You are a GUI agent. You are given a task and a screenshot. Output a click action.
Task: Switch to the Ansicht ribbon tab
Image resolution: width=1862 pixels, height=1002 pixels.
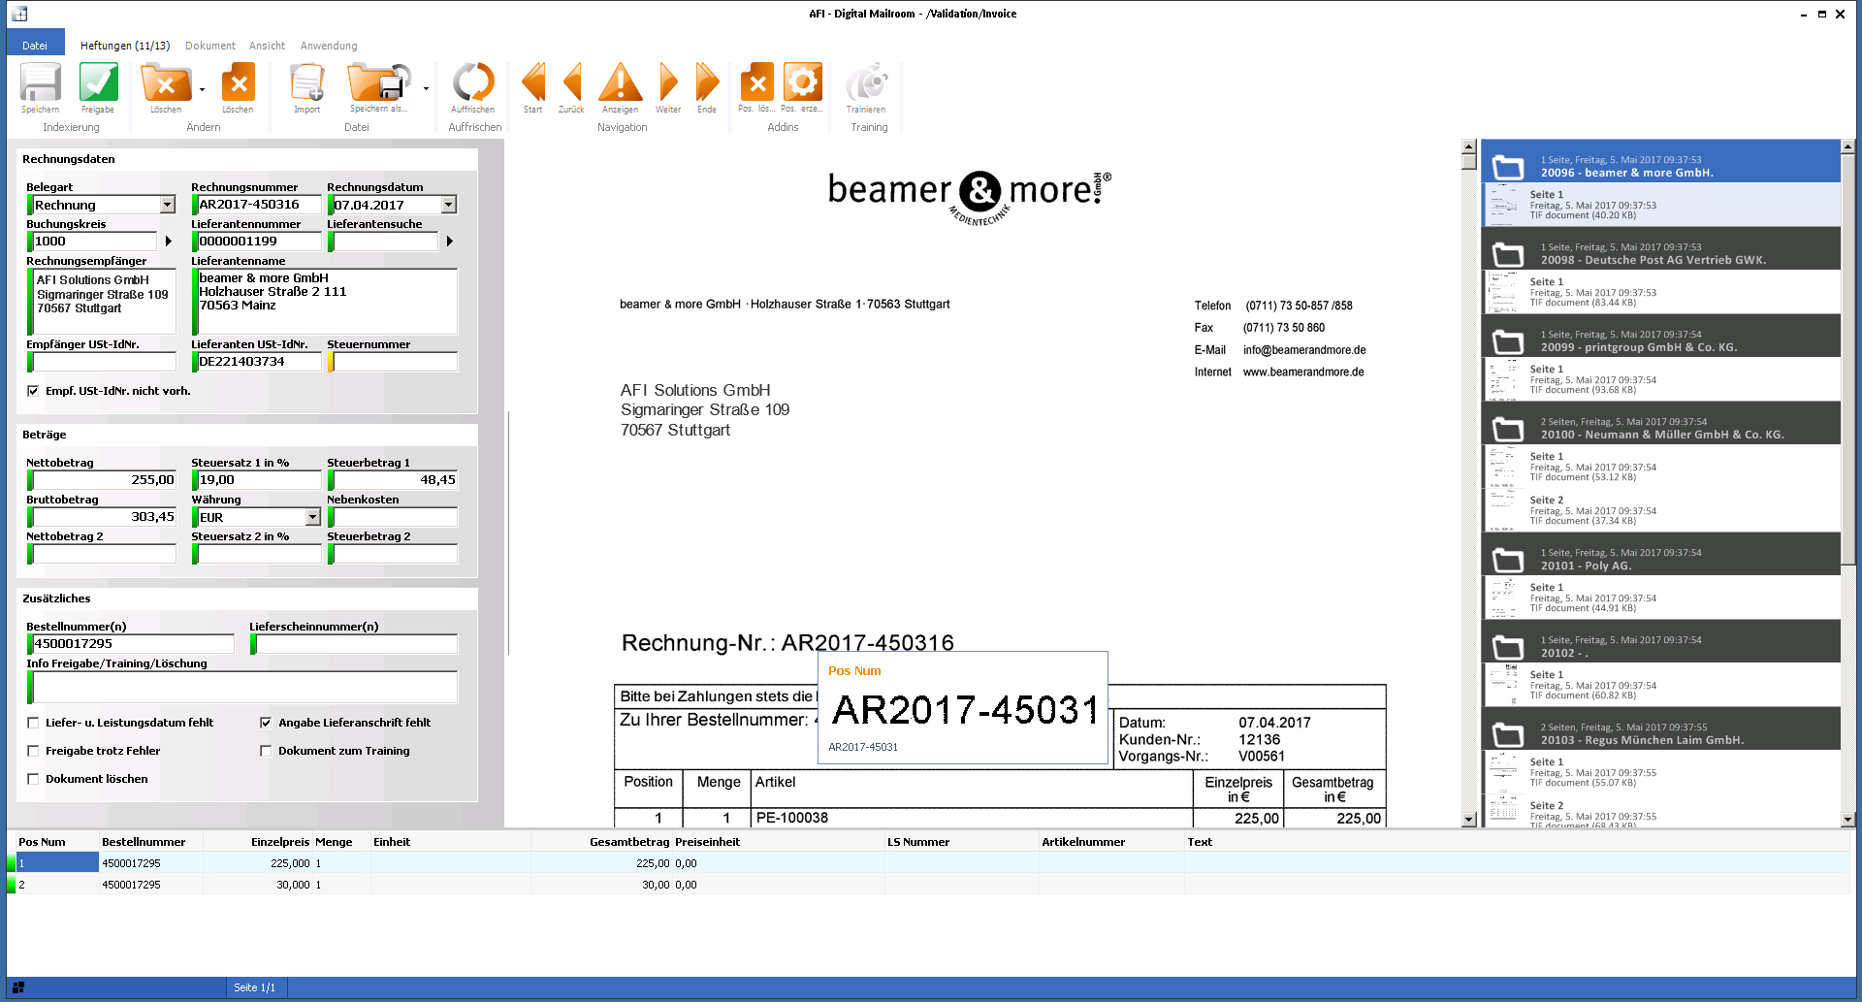(x=267, y=46)
